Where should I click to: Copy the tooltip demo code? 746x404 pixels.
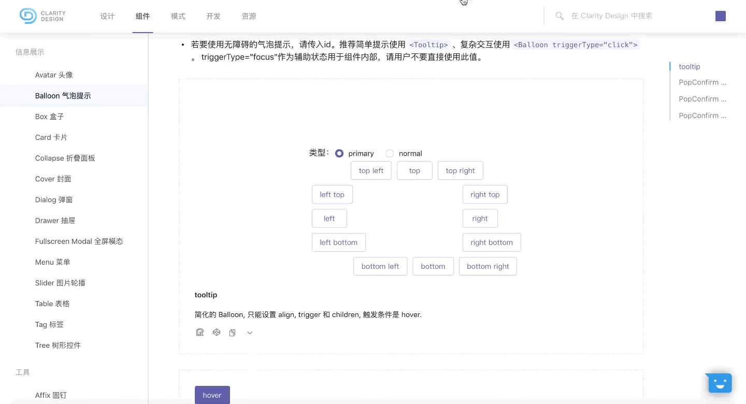233,333
